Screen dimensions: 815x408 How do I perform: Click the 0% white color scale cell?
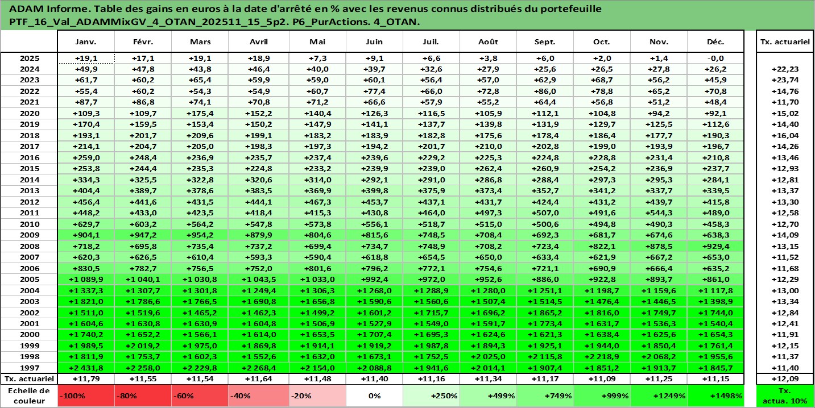(374, 395)
